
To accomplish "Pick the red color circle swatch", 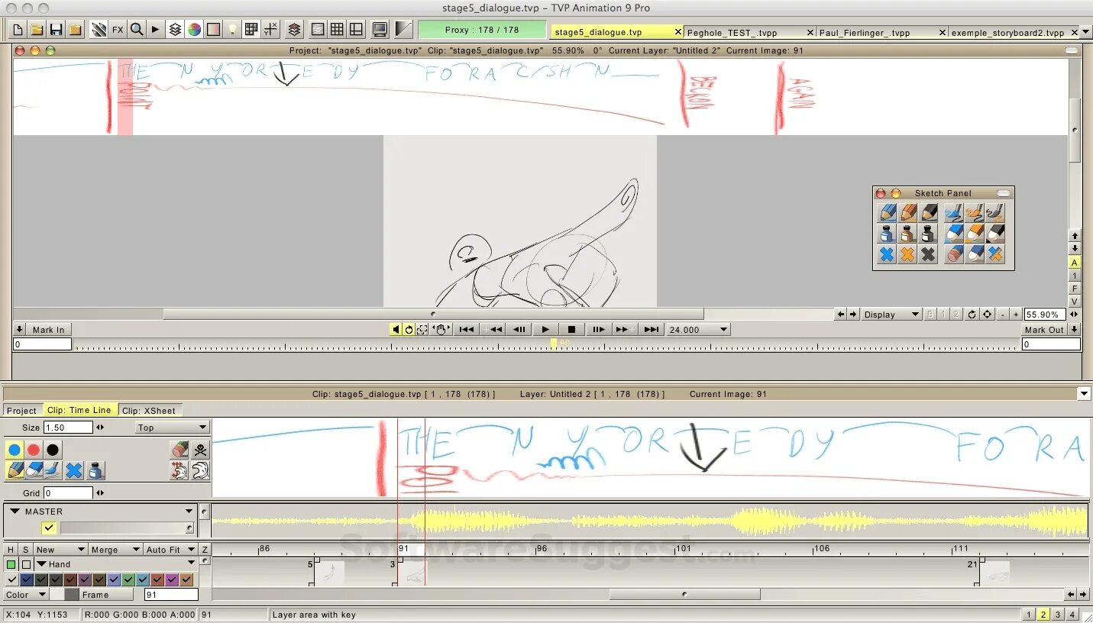I will click(x=34, y=449).
